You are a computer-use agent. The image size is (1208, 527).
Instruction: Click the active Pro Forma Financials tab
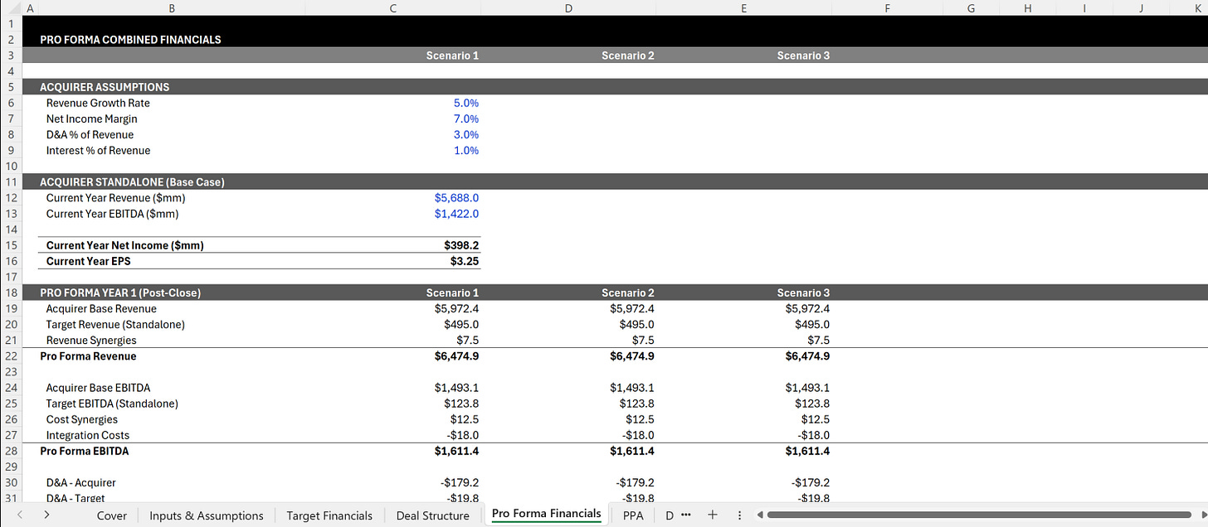click(545, 514)
